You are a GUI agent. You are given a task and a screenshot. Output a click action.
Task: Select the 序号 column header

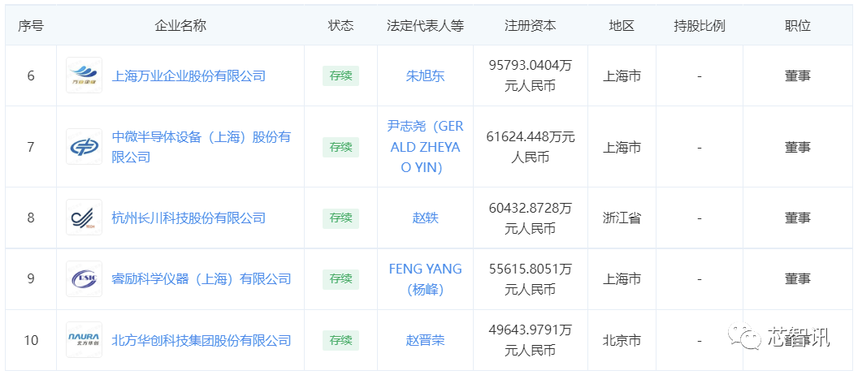(31, 26)
